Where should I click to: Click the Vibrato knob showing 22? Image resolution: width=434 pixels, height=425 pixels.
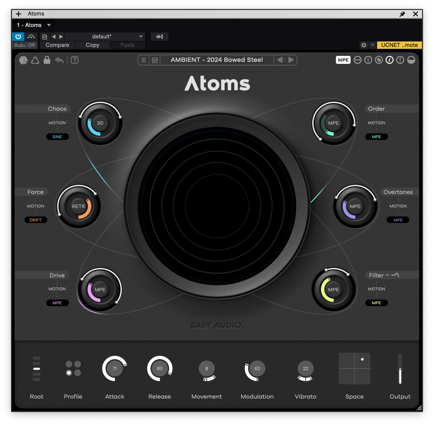pyautogui.click(x=305, y=369)
